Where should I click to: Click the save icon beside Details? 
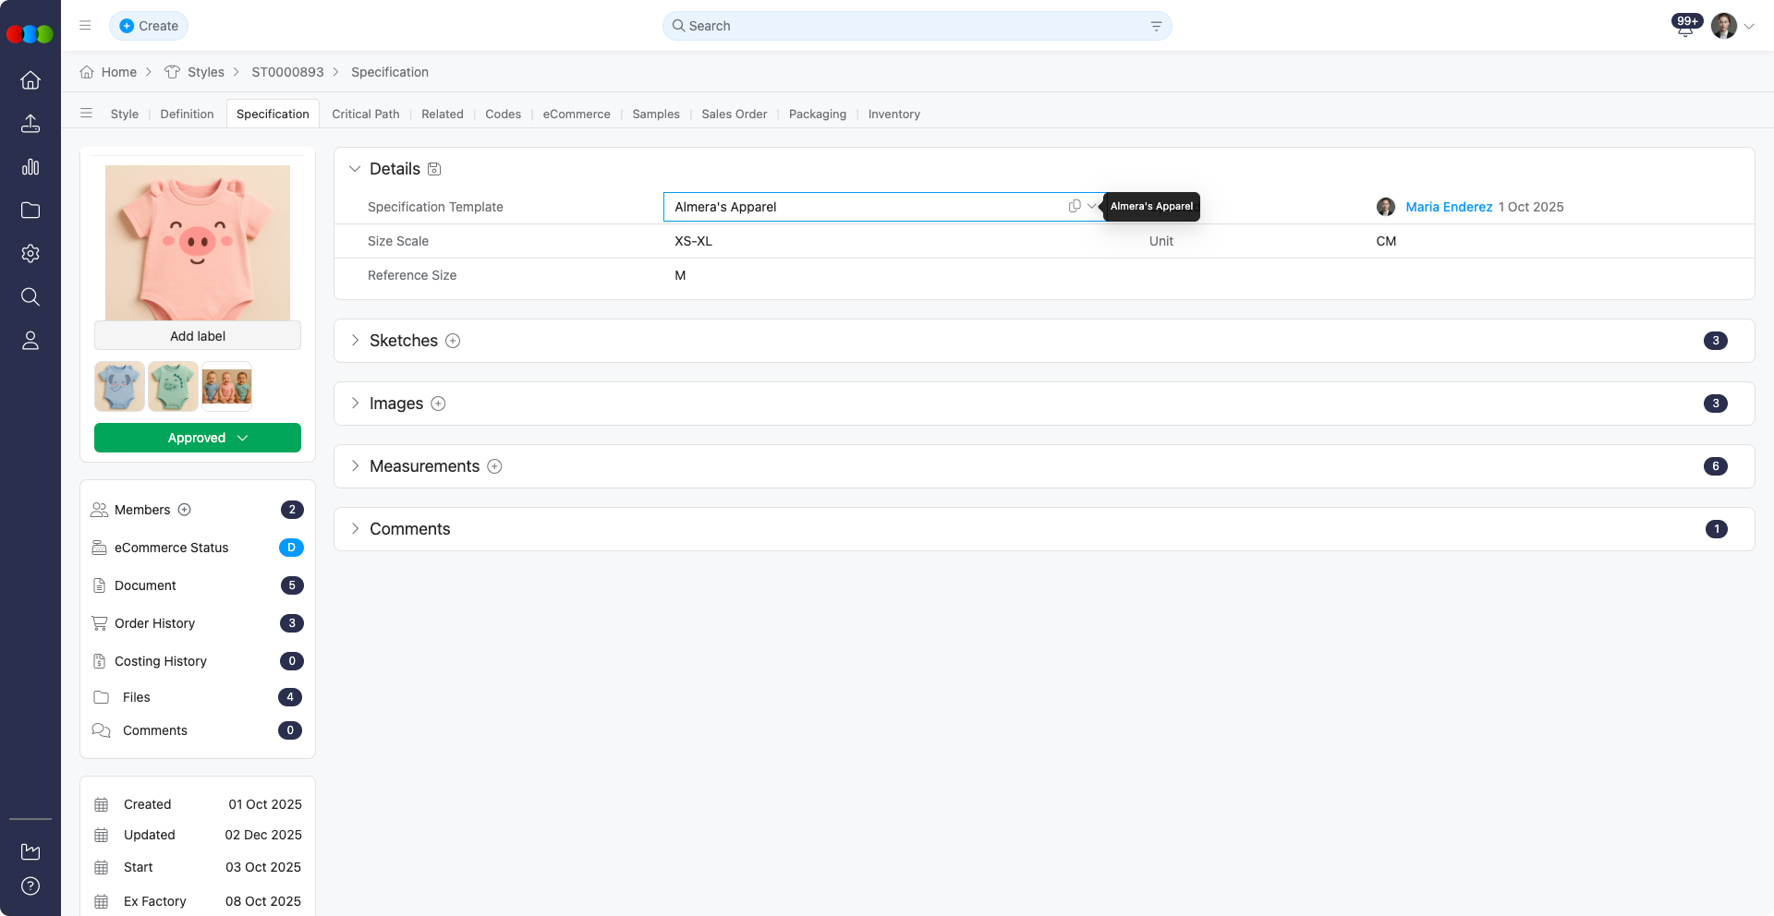(434, 169)
